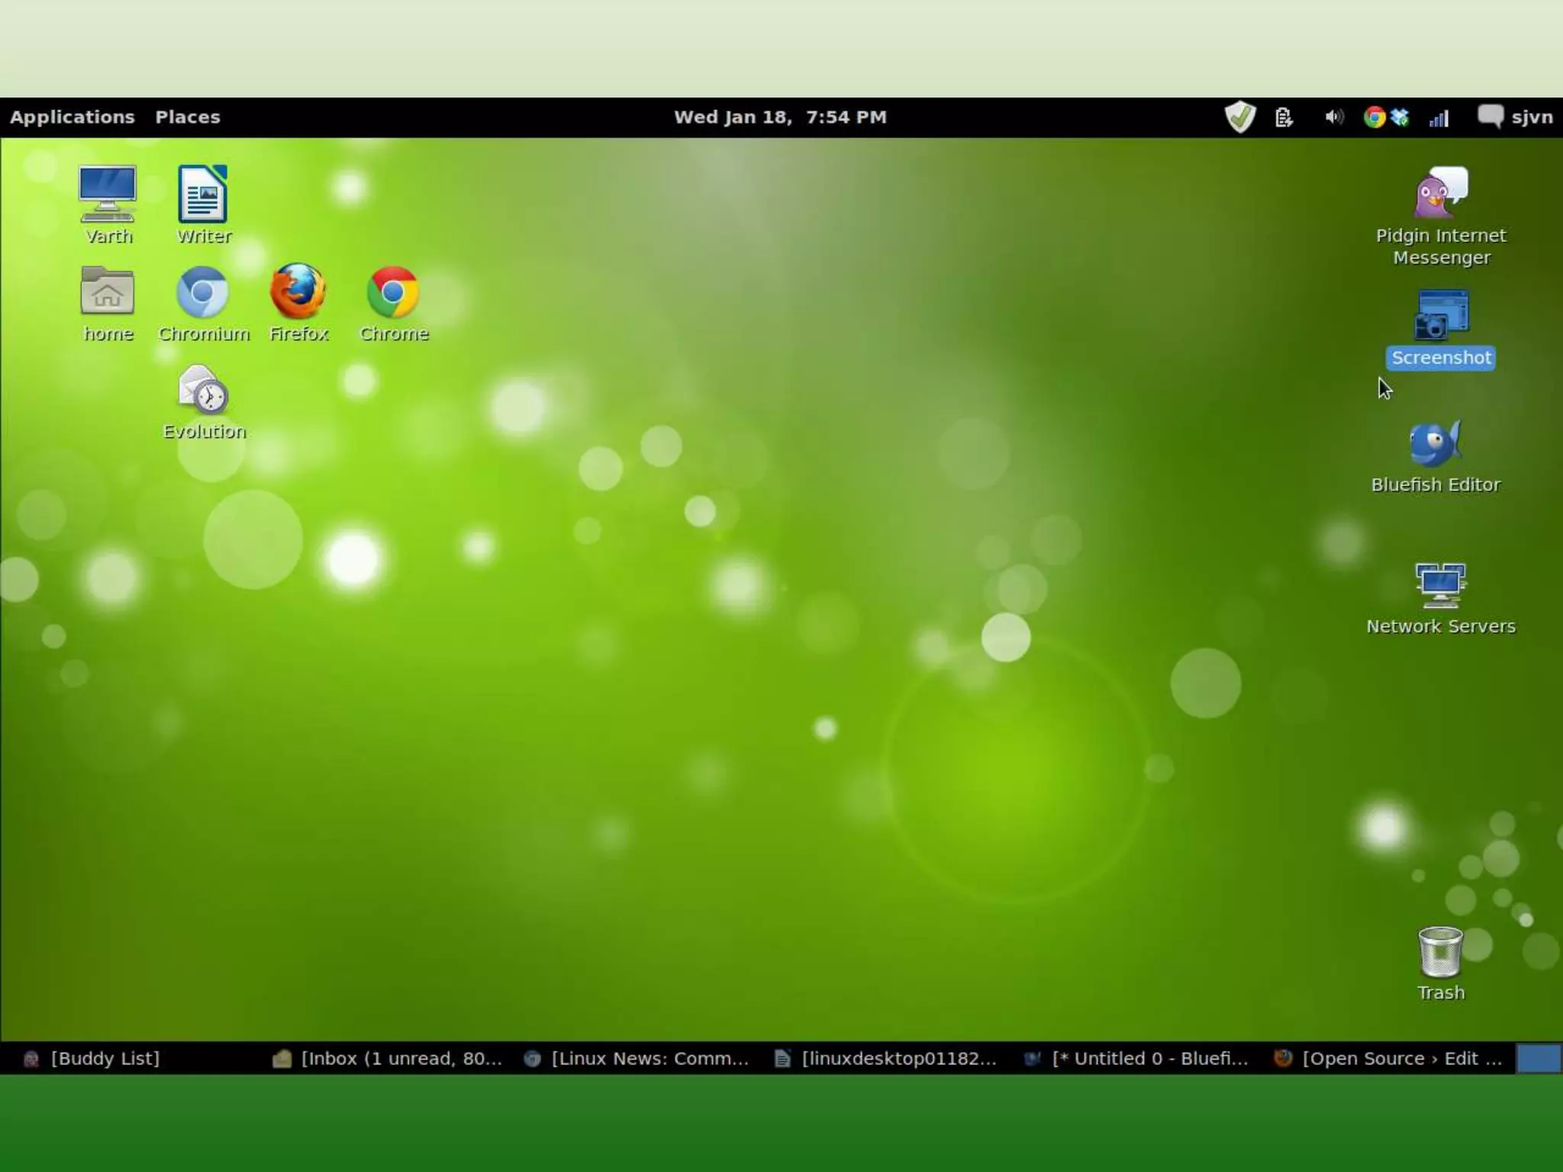The width and height of the screenshot is (1563, 1172).
Task: Open the Pidgin Internet Messenger desktop icon
Action: click(x=1440, y=194)
